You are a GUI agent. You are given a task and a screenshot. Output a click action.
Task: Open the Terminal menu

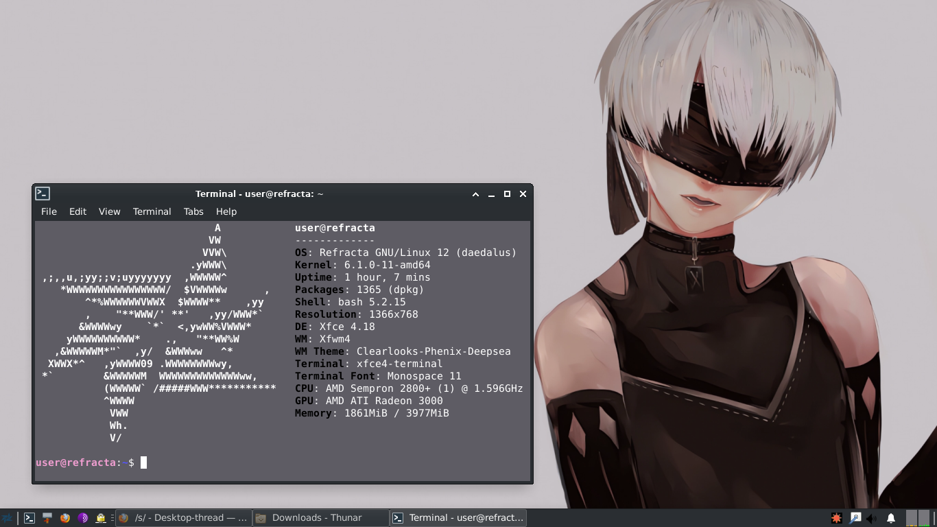pyautogui.click(x=152, y=211)
